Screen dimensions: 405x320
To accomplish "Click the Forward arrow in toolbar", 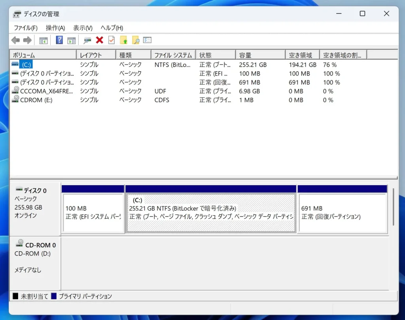I will (x=27, y=40).
